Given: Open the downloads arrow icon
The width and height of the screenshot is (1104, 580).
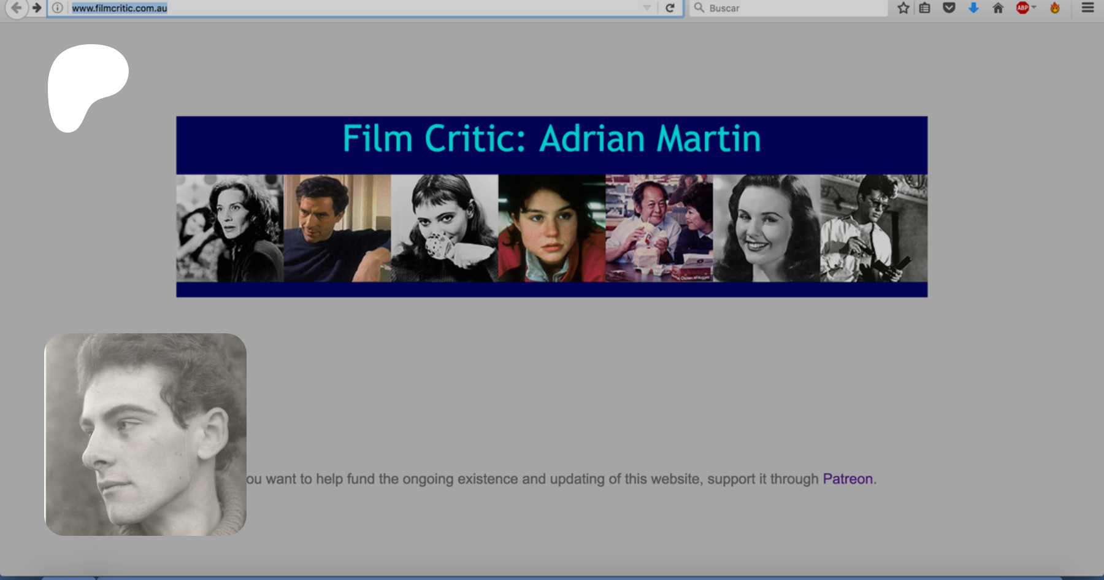Looking at the screenshot, I should (973, 8).
